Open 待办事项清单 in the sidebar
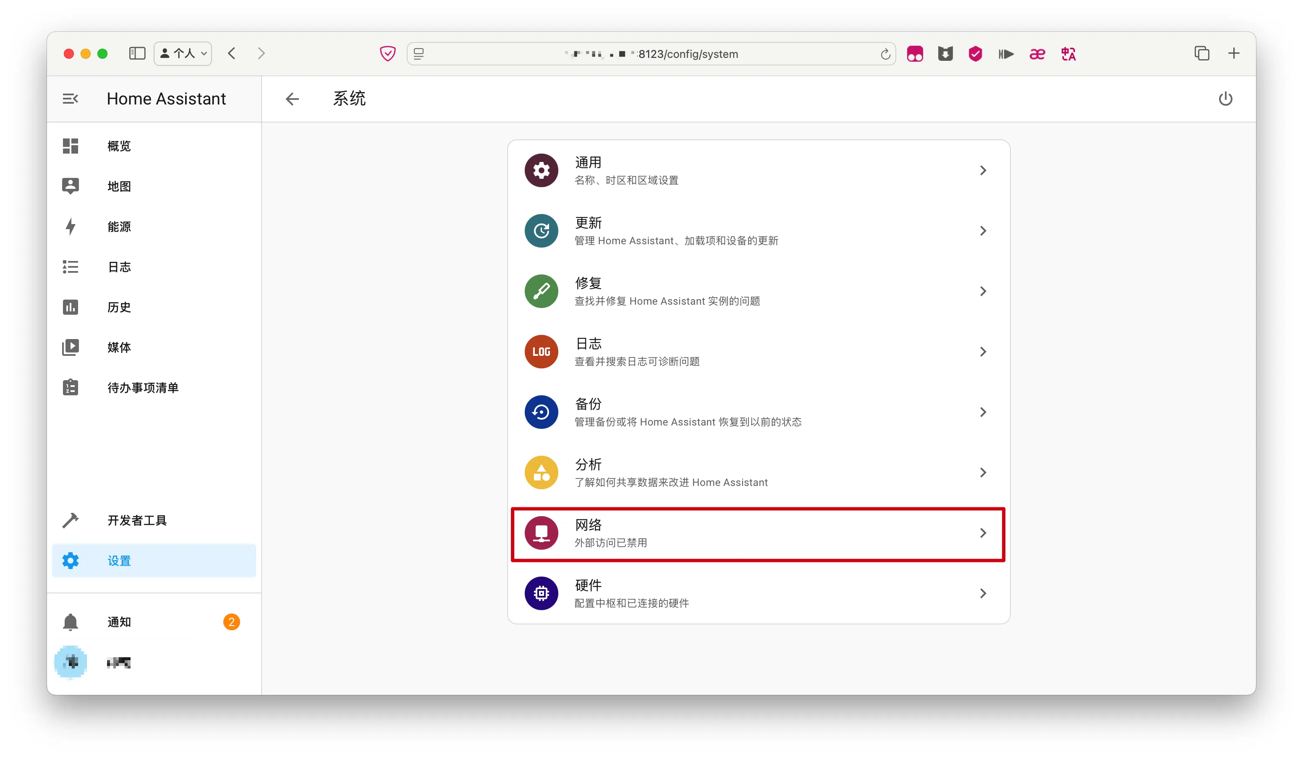Image resolution: width=1303 pixels, height=757 pixels. point(143,388)
